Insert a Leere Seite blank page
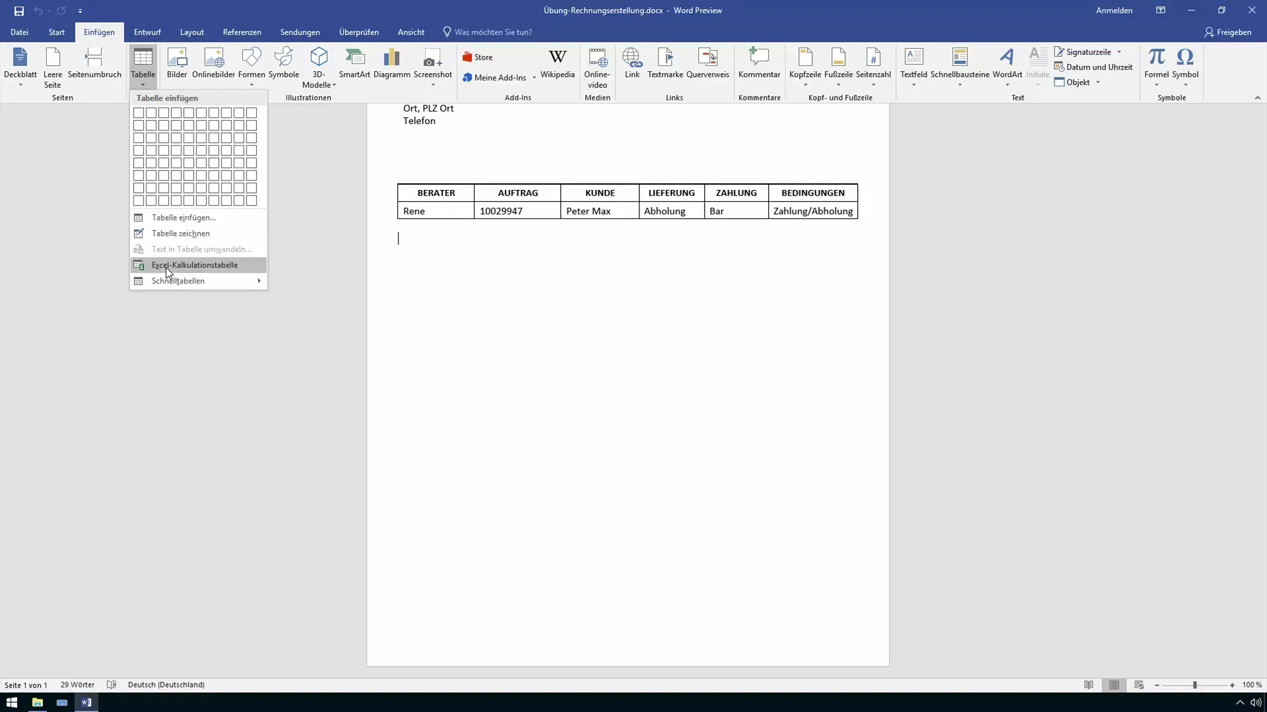This screenshot has width=1267, height=712. [53, 67]
